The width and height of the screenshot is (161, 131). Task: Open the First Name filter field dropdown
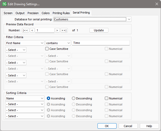[25, 43]
